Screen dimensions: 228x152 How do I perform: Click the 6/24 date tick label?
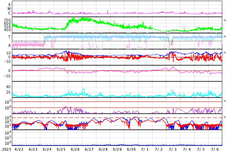click(47, 149)
